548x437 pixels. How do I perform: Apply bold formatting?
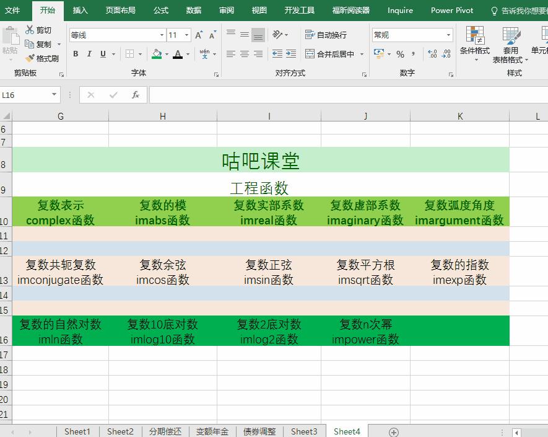(x=75, y=54)
